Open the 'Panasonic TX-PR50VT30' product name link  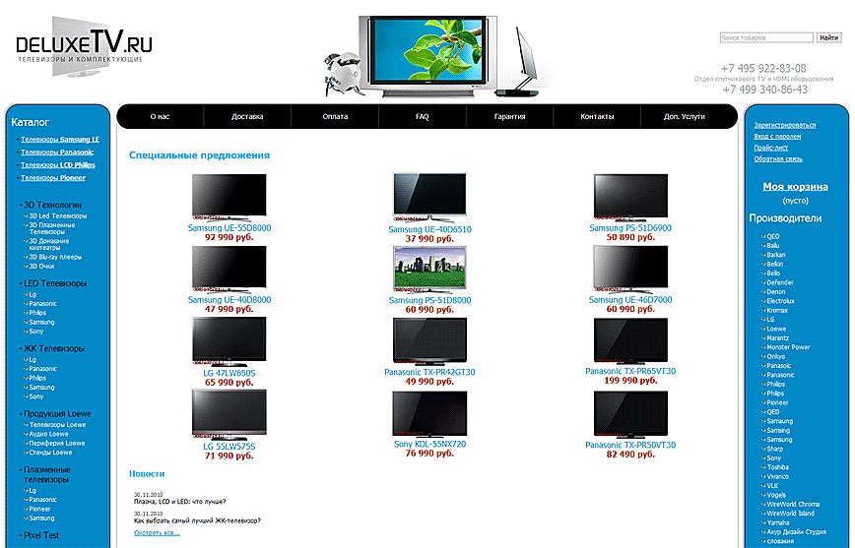tap(630, 446)
